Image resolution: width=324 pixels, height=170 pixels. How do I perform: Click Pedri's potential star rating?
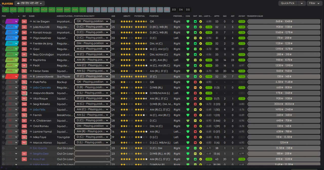(141, 65)
